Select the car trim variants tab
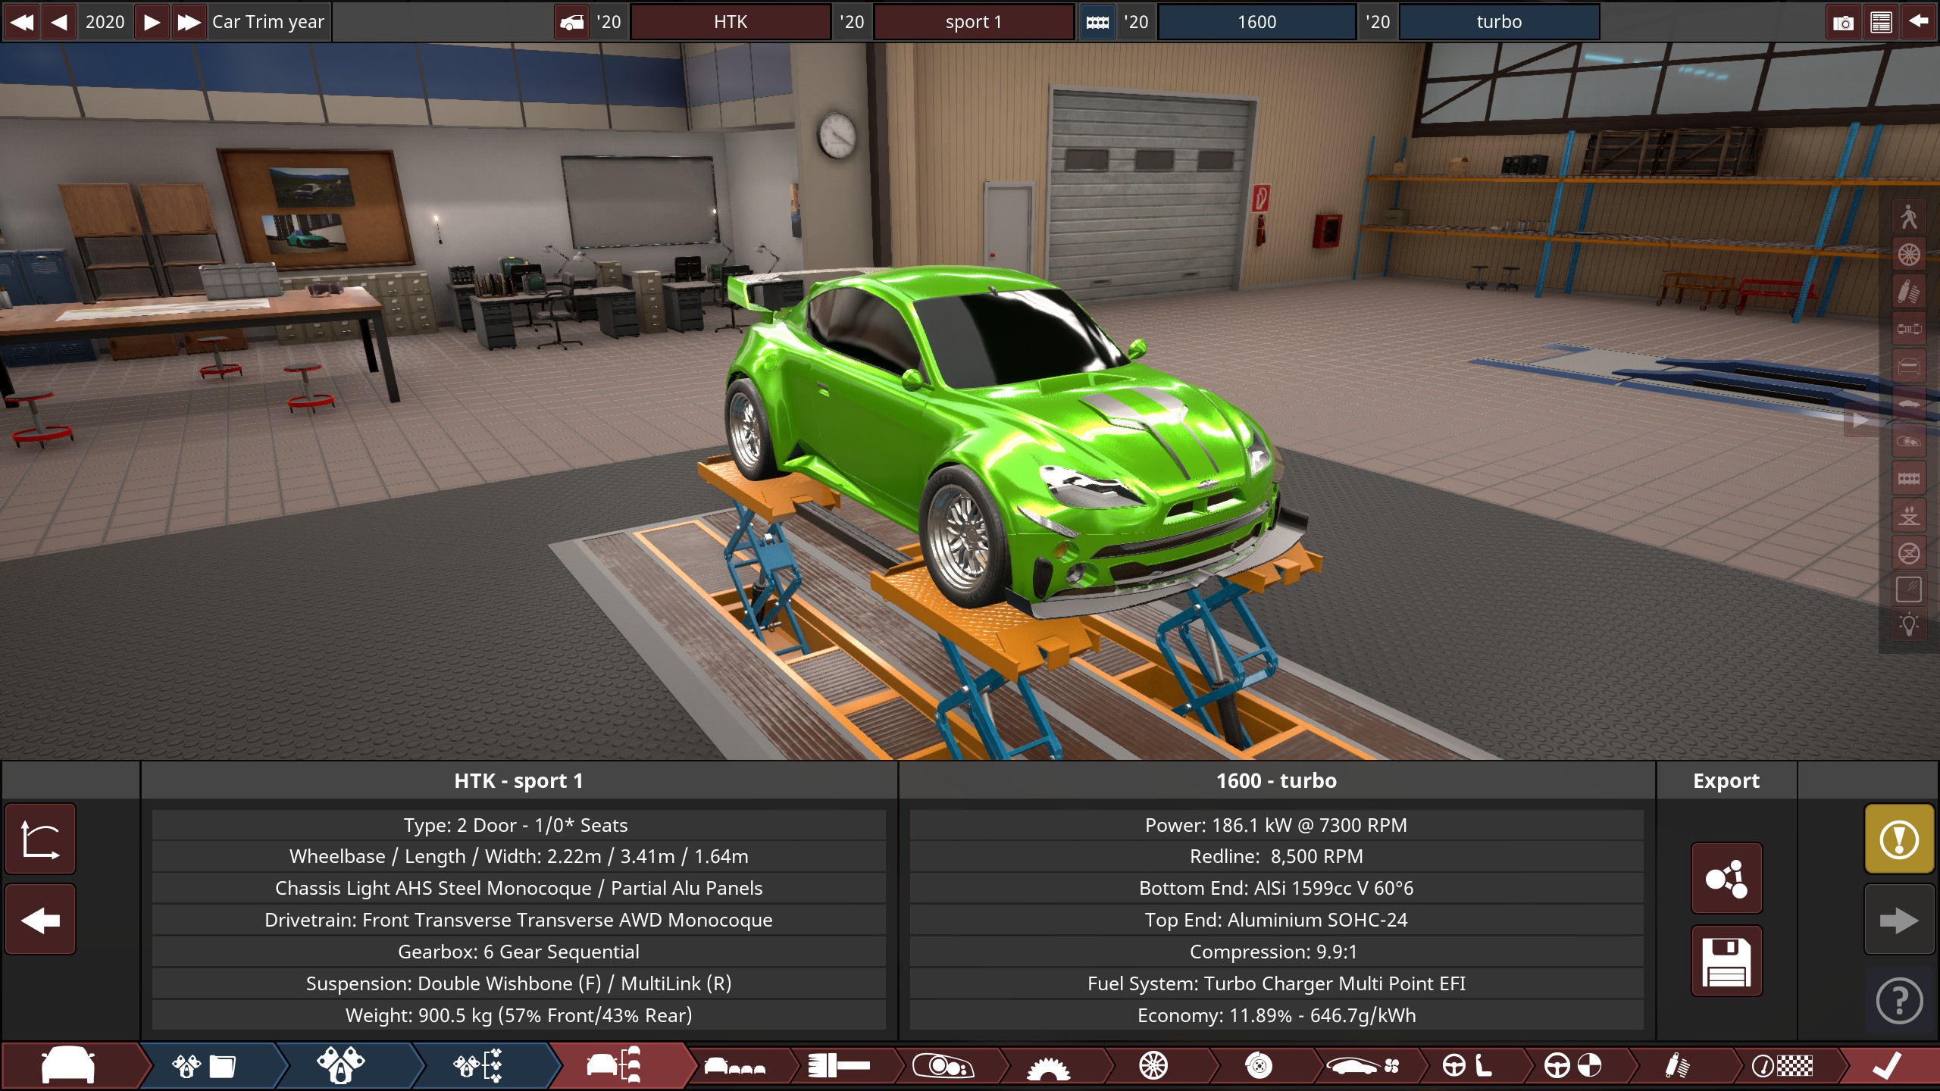 615,1066
